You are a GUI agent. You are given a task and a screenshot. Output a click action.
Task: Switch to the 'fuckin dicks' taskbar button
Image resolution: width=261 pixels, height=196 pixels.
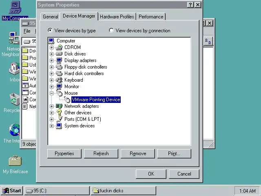tap(124, 191)
